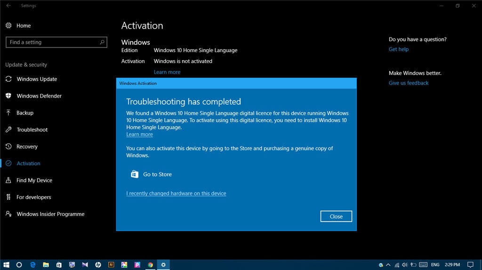Viewport: 482px width, 270px height.
Task: Click the Store bag icon in dialog
Action: tap(134, 174)
